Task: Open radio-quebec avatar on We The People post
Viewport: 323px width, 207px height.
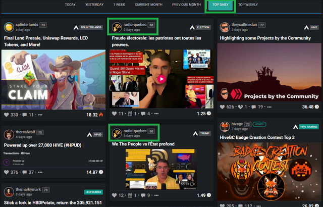Action: click(x=117, y=133)
